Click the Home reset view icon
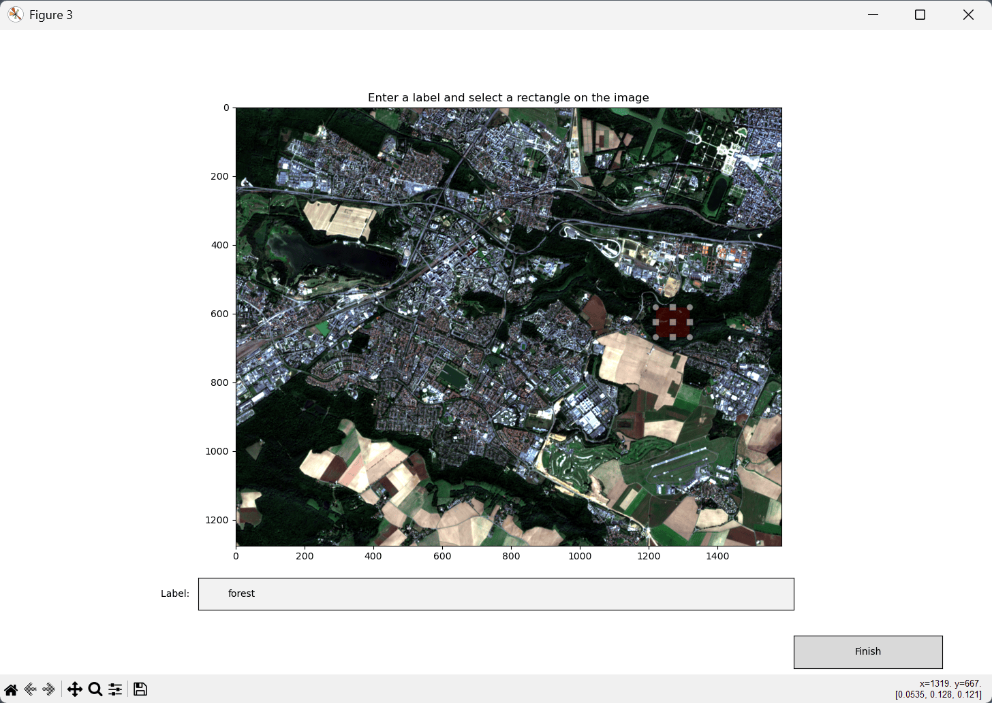Screen dimensions: 992x703 point(11,689)
